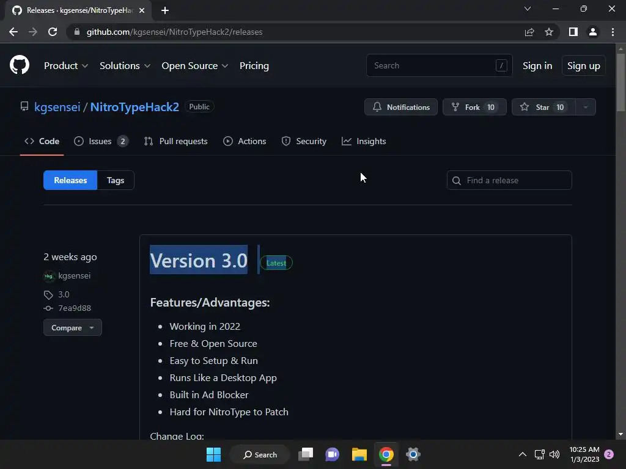Open the network status tray icon
Viewport: 626px width, 469px height.
[x=539, y=454]
